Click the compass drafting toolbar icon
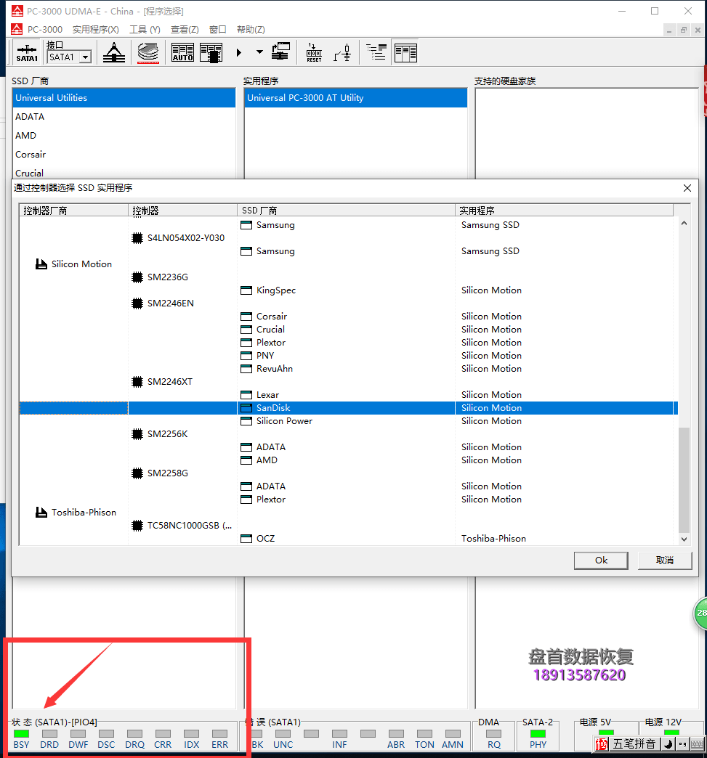707x758 pixels. coord(114,53)
